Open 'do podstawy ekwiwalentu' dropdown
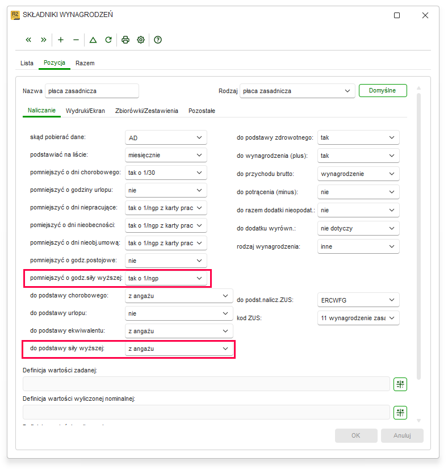The width and height of the screenshot is (448, 474). pos(179,331)
